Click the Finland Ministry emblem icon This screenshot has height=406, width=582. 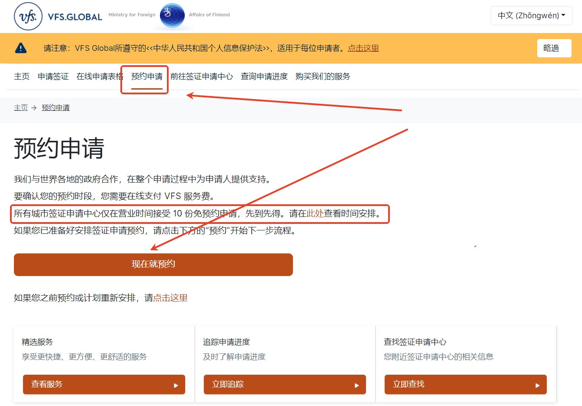pos(172,15)
